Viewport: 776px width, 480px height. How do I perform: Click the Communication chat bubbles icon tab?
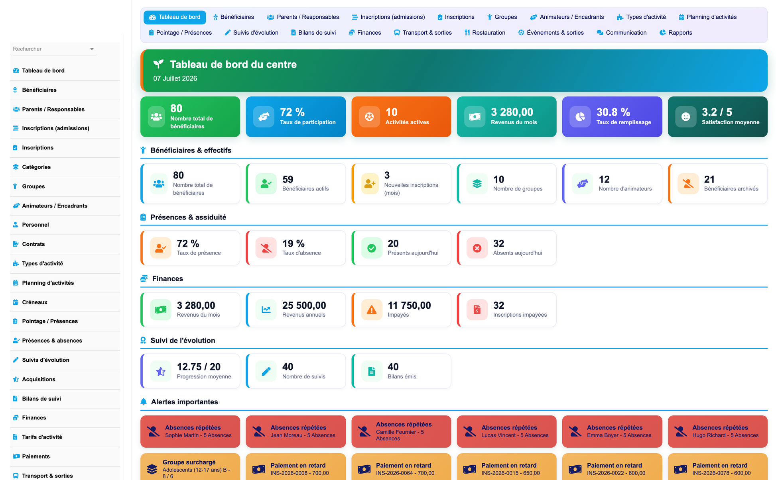point(600,33)
